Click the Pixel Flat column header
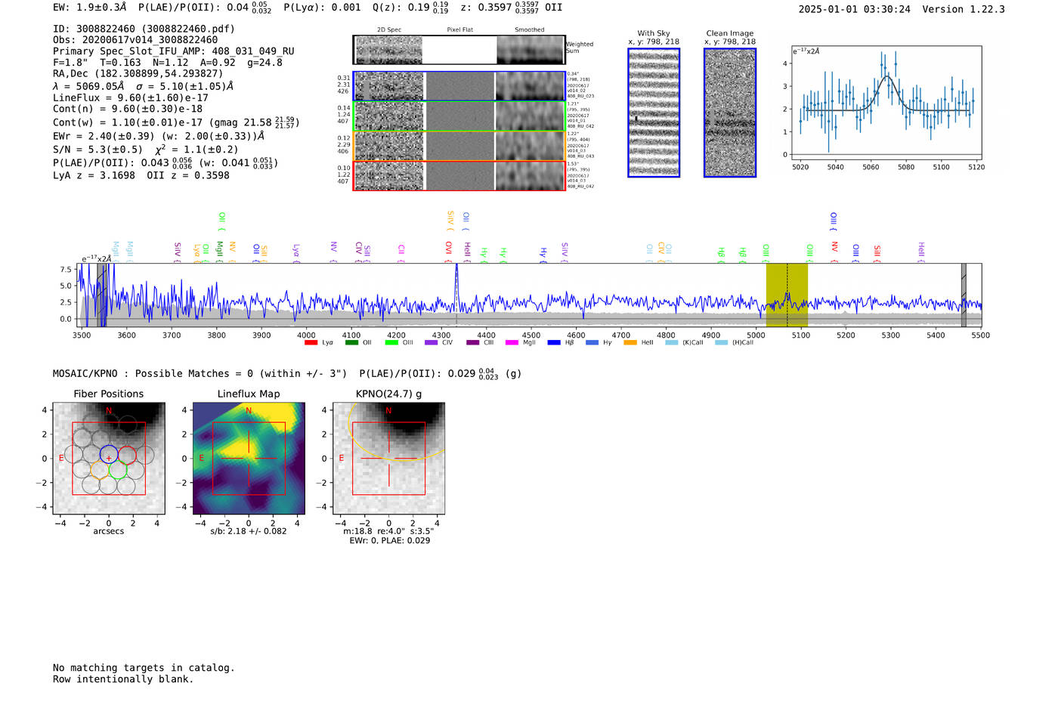1058x720 pixels. point(460,30)
